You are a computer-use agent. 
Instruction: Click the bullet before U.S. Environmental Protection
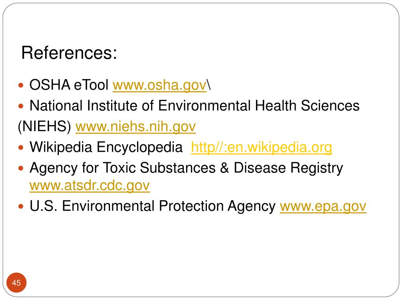[21, 206]
